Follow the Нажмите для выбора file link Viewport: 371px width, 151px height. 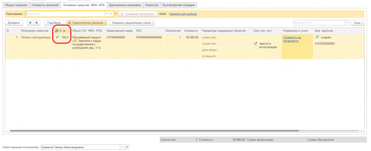[183, 14]
